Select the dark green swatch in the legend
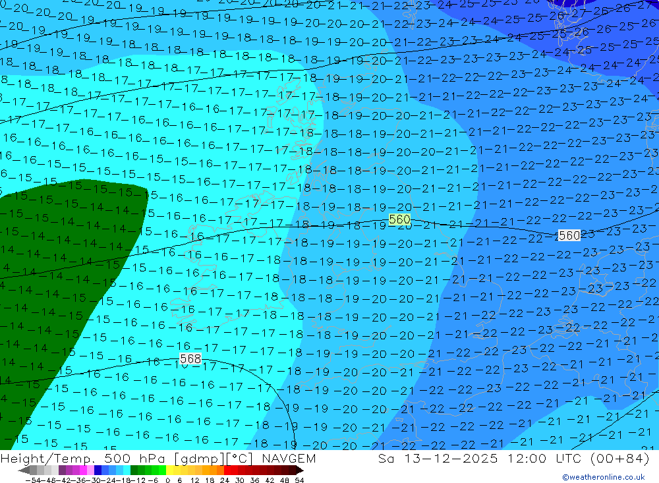 (134, 470)
